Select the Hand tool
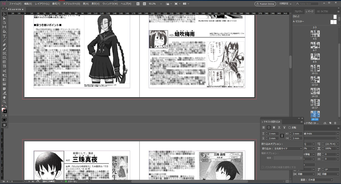Screen dimensions: 341x184 (x=4, y=97)
